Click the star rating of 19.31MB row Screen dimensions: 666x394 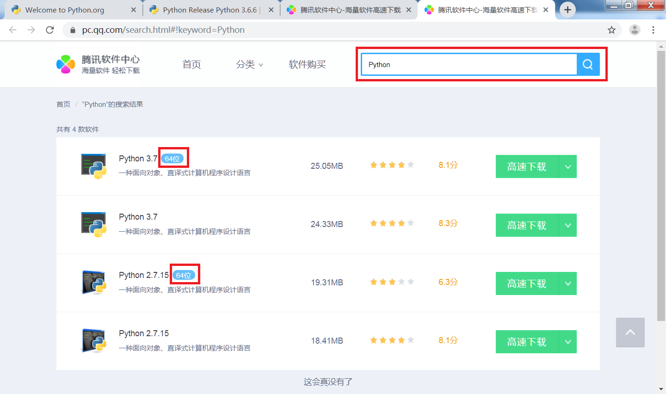[392, 282]
